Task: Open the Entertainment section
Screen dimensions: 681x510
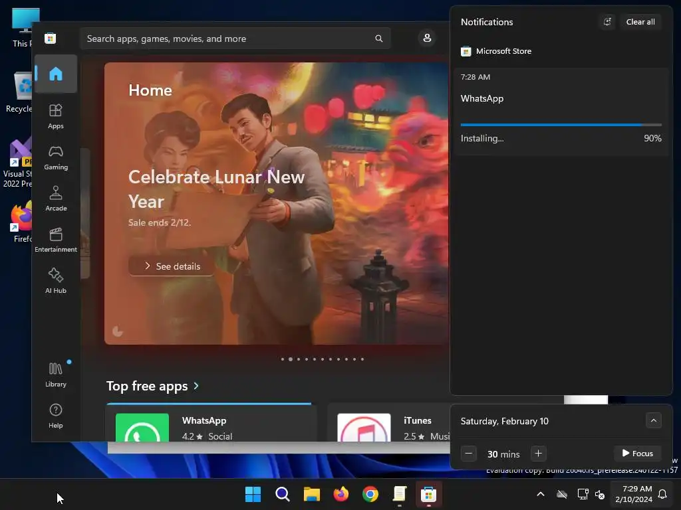Action: click(x=56, y=240)
